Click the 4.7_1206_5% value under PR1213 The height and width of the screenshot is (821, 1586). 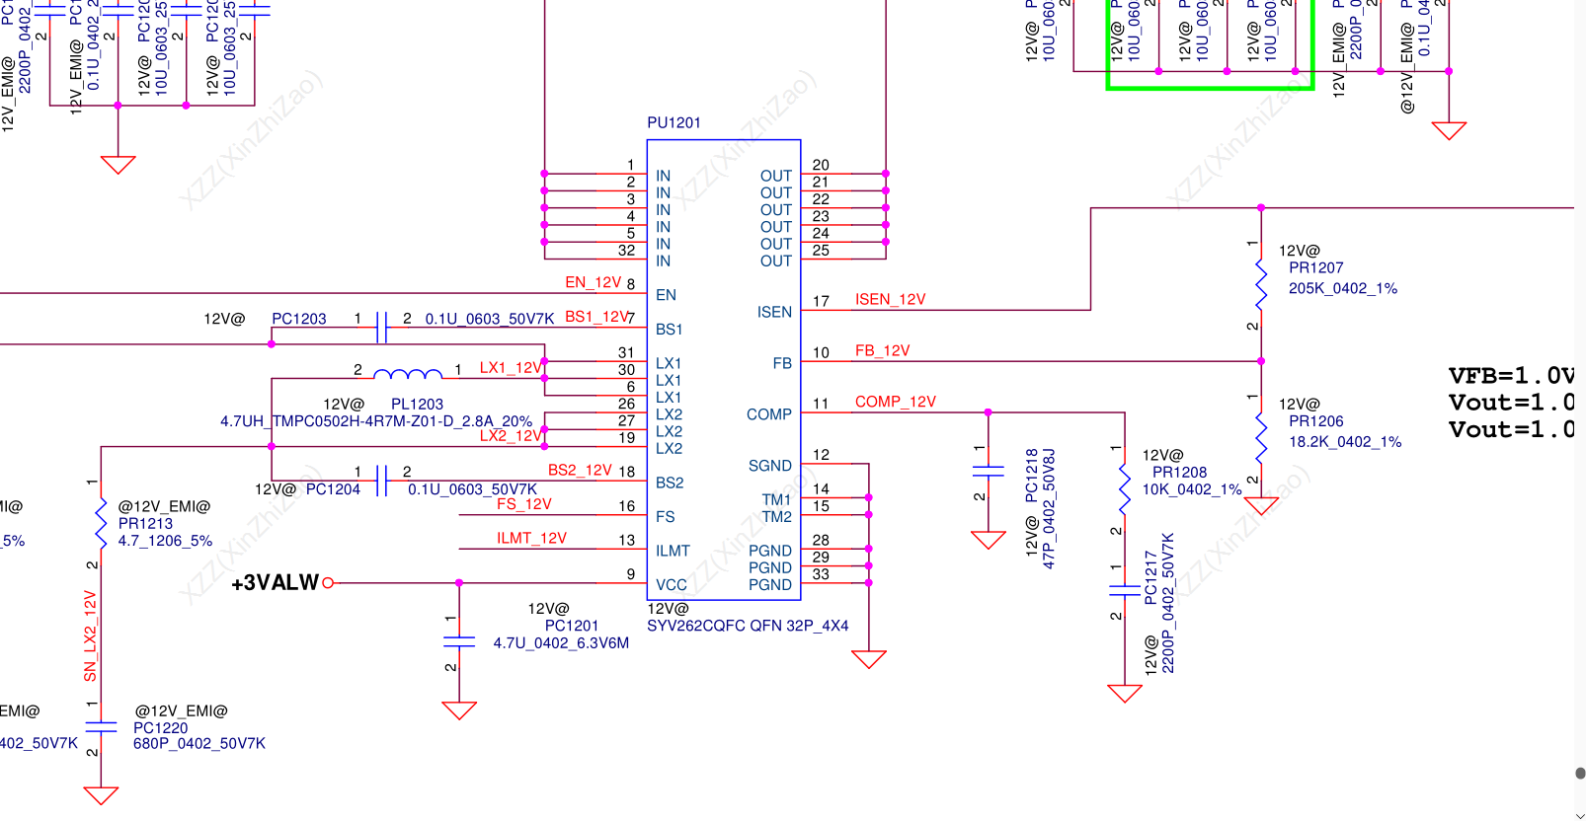tap(165, 541)
